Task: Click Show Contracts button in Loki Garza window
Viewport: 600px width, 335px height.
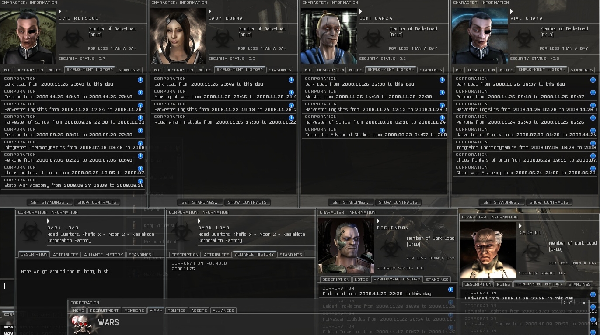Action: [398, 202]
